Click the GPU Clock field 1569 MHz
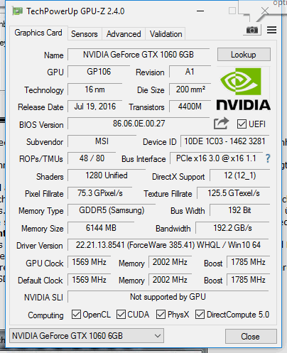This screenshot has height=353, width=287. [90, 262]
